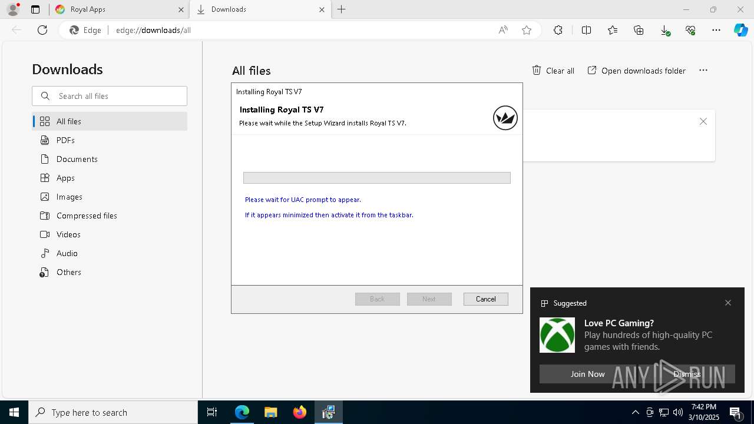Open the Collections icon
Viewport: 754px width, 424px height.
click(x=639, y=30)
